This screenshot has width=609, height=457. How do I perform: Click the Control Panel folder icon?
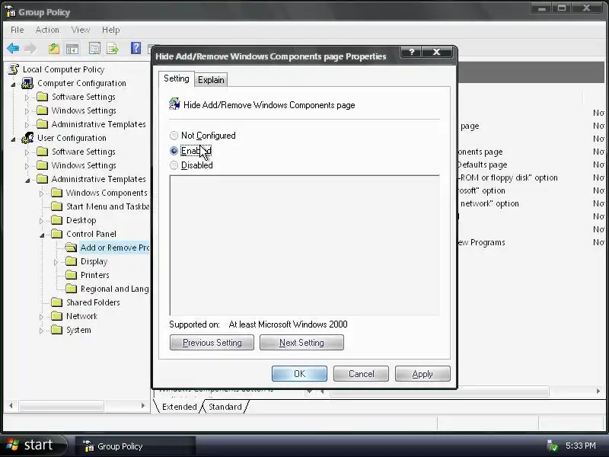point(56,234)
